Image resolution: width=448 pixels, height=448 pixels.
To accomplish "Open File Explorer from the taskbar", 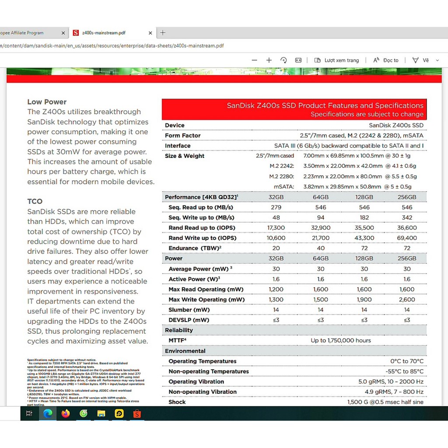I will (101, 413).
